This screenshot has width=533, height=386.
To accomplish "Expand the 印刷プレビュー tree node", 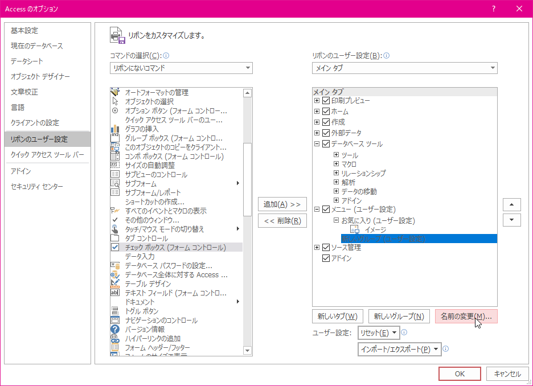I will click(x=317, y=101).
